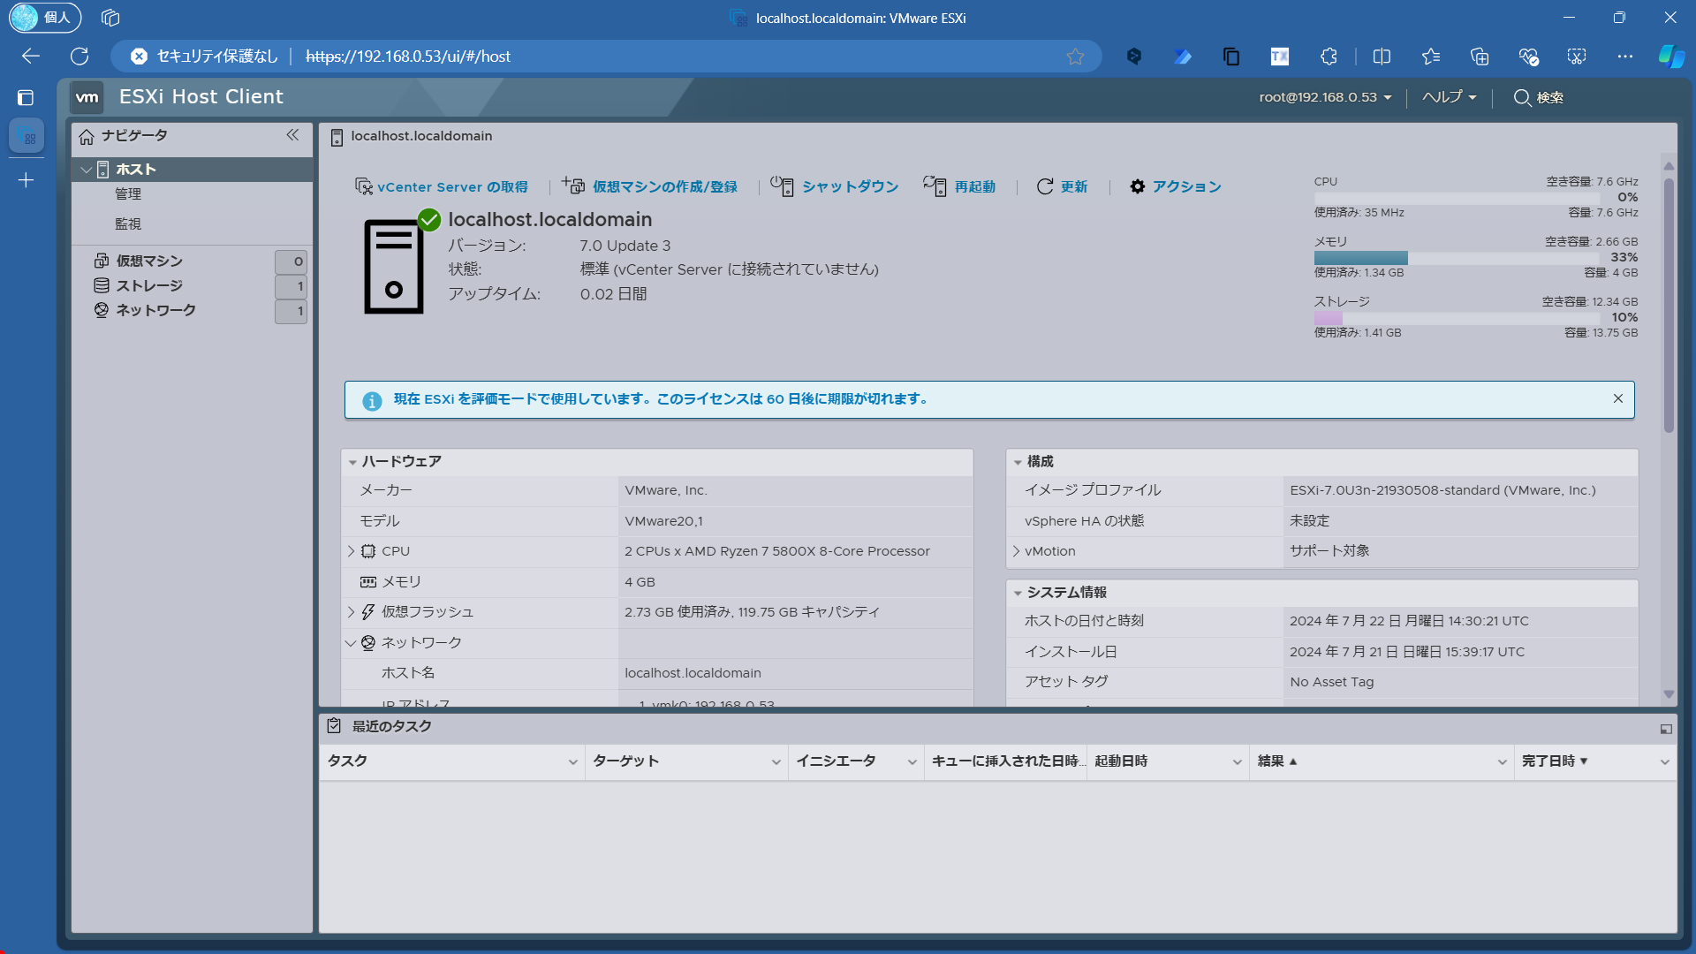Select 仮想マシン in the navigator

pos(149,261)
